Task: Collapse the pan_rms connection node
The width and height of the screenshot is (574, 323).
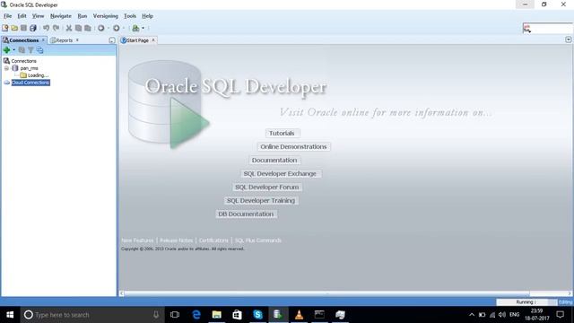Action: 6,68
